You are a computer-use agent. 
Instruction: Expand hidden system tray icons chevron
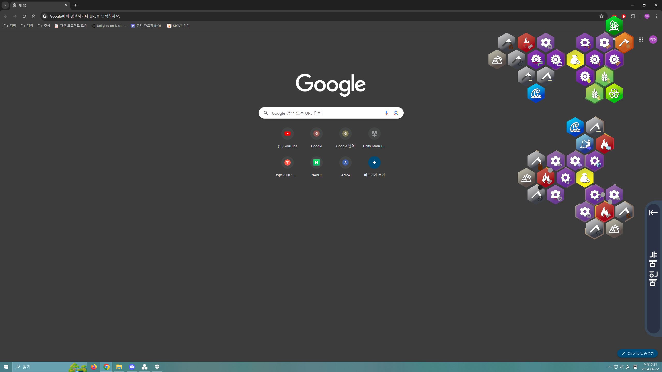(x=609, y=367)
